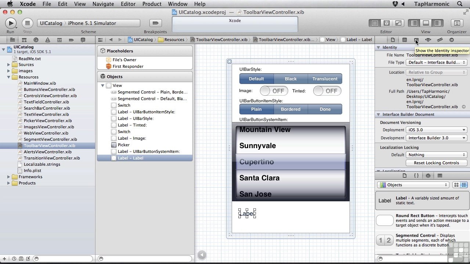Switch library to icon grid view
This screenshot has height=264, width=470.
click(456, 185)
